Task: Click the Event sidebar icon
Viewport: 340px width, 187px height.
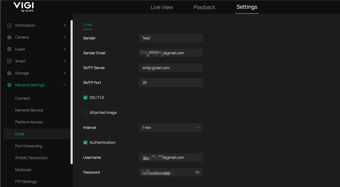Action: [x=9, y=49]
